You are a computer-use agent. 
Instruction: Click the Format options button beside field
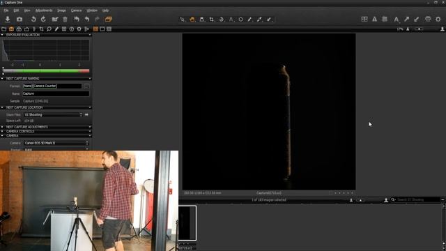[86, 86]
